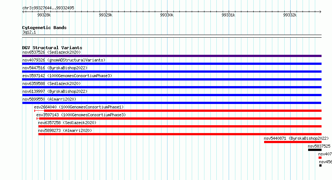This screenshot has height=180, width=332.
Task: Select the dark purple nsv6537526 variant bar
Action: point(172,56)
